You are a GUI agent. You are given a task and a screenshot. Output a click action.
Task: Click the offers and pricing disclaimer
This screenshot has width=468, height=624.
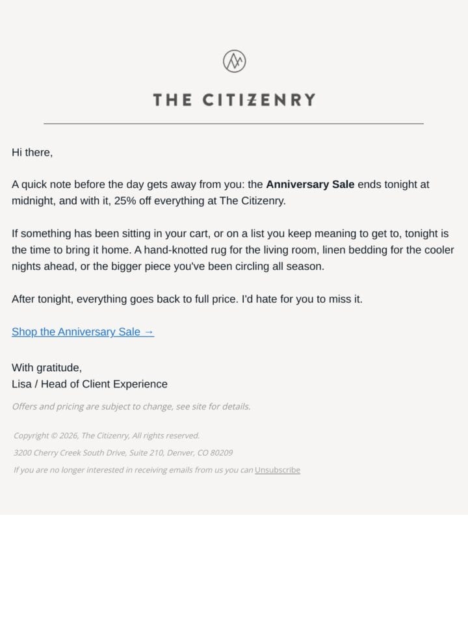131,406
